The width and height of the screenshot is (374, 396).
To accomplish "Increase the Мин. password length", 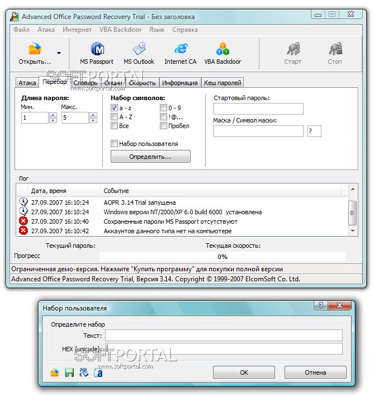I will point(53,115).
